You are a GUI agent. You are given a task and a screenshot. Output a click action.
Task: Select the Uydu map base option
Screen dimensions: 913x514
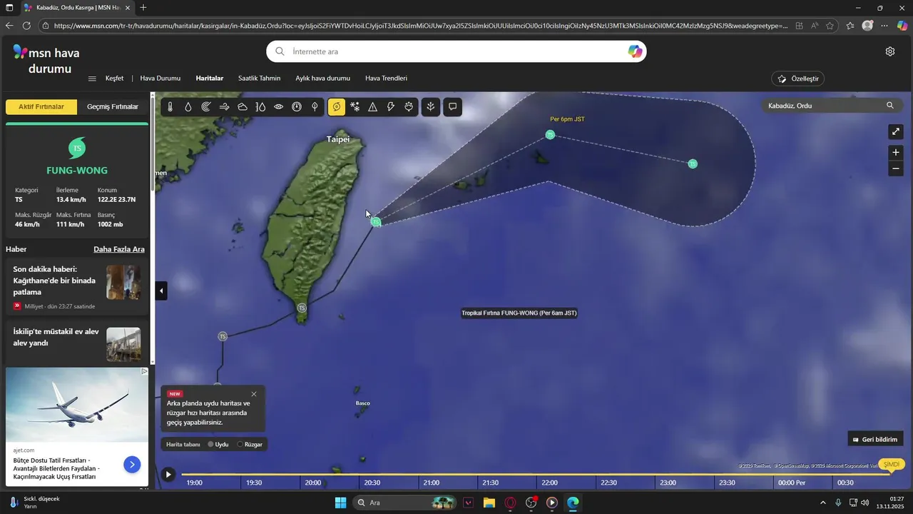(x=218, y=444)
